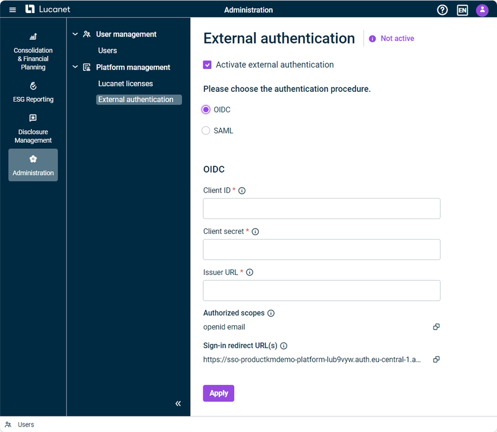Switch language using the EN selector
The height and width of the screenshot is (432, 497).
pos(462,9)
